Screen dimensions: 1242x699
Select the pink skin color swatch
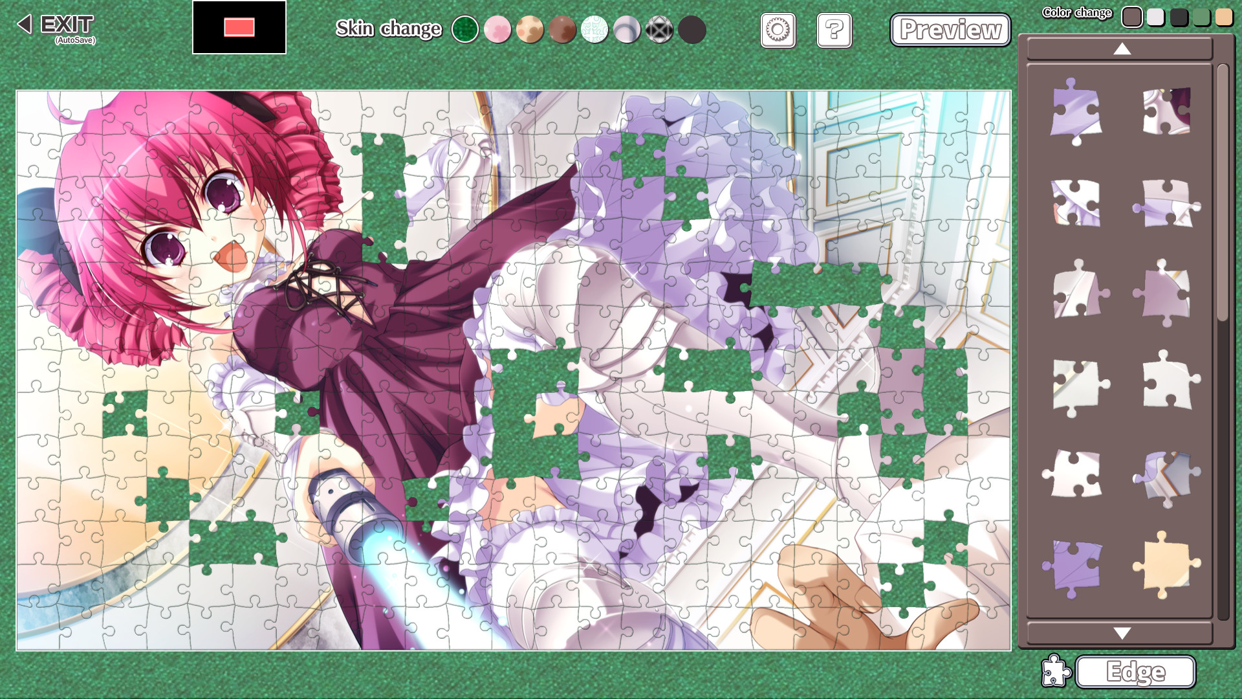(x=496, y=30)
